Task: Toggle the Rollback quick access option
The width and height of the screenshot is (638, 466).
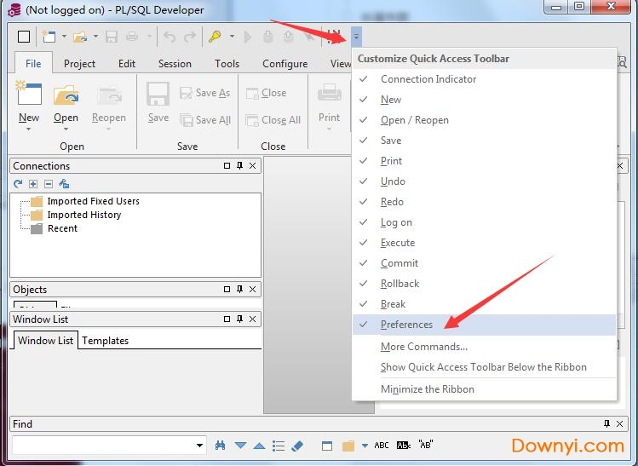Action: point(399,284)
